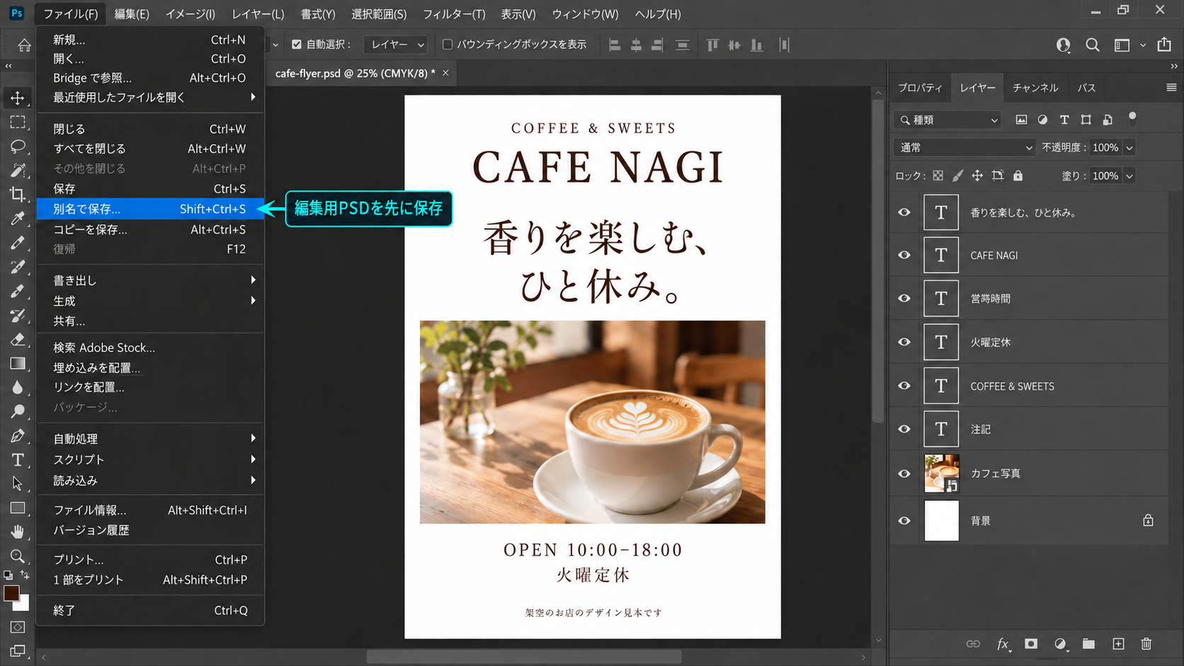Image resolution: width=1184 pixels, height=666 pixels.
Task: Select the Horizontal Type tool
Action: point(18,460)
